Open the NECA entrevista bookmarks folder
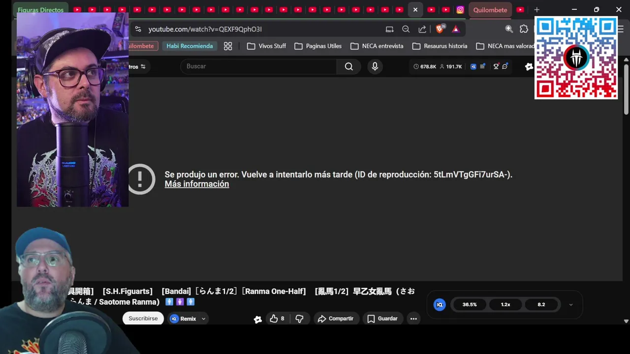This screenshot has height=354, width=630. click(377, 46)
